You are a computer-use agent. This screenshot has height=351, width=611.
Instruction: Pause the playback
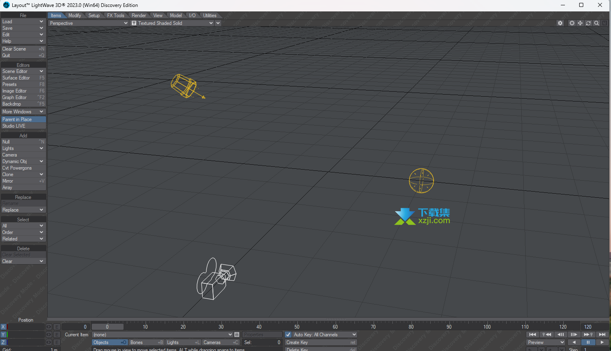[x=588, y=342]
